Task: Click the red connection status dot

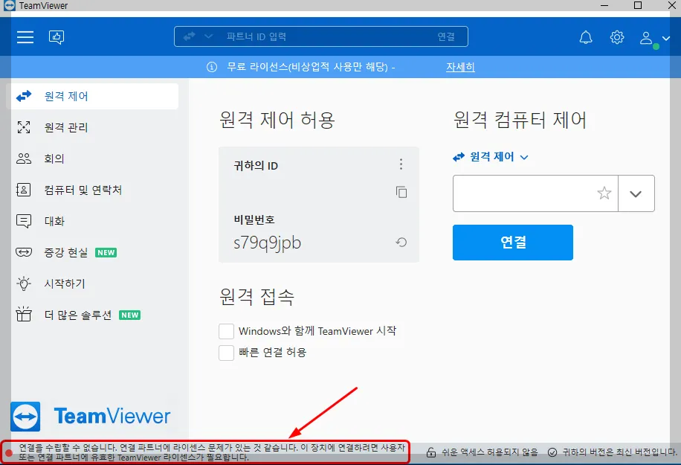Action: point(9,453)
